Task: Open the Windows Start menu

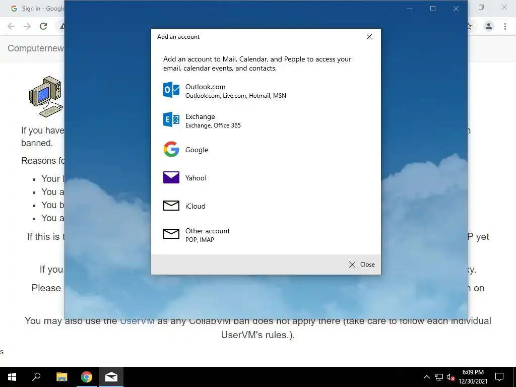Action: [x=12, y=377]
